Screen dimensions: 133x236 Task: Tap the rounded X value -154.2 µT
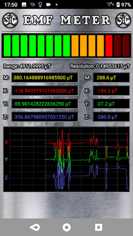pos(111,91)
